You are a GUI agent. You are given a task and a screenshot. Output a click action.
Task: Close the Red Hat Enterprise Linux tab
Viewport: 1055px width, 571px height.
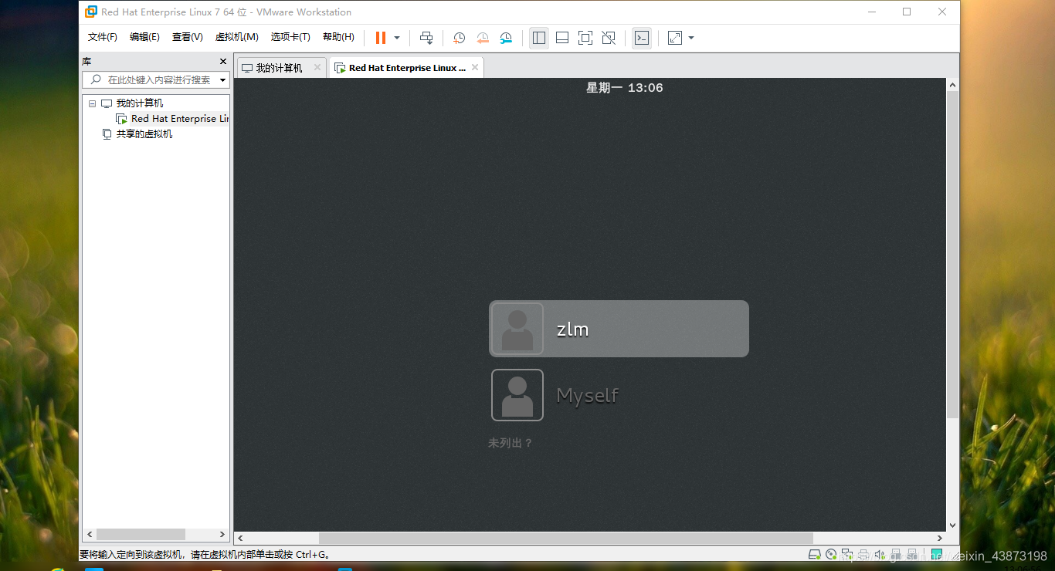tap(475, 68)
